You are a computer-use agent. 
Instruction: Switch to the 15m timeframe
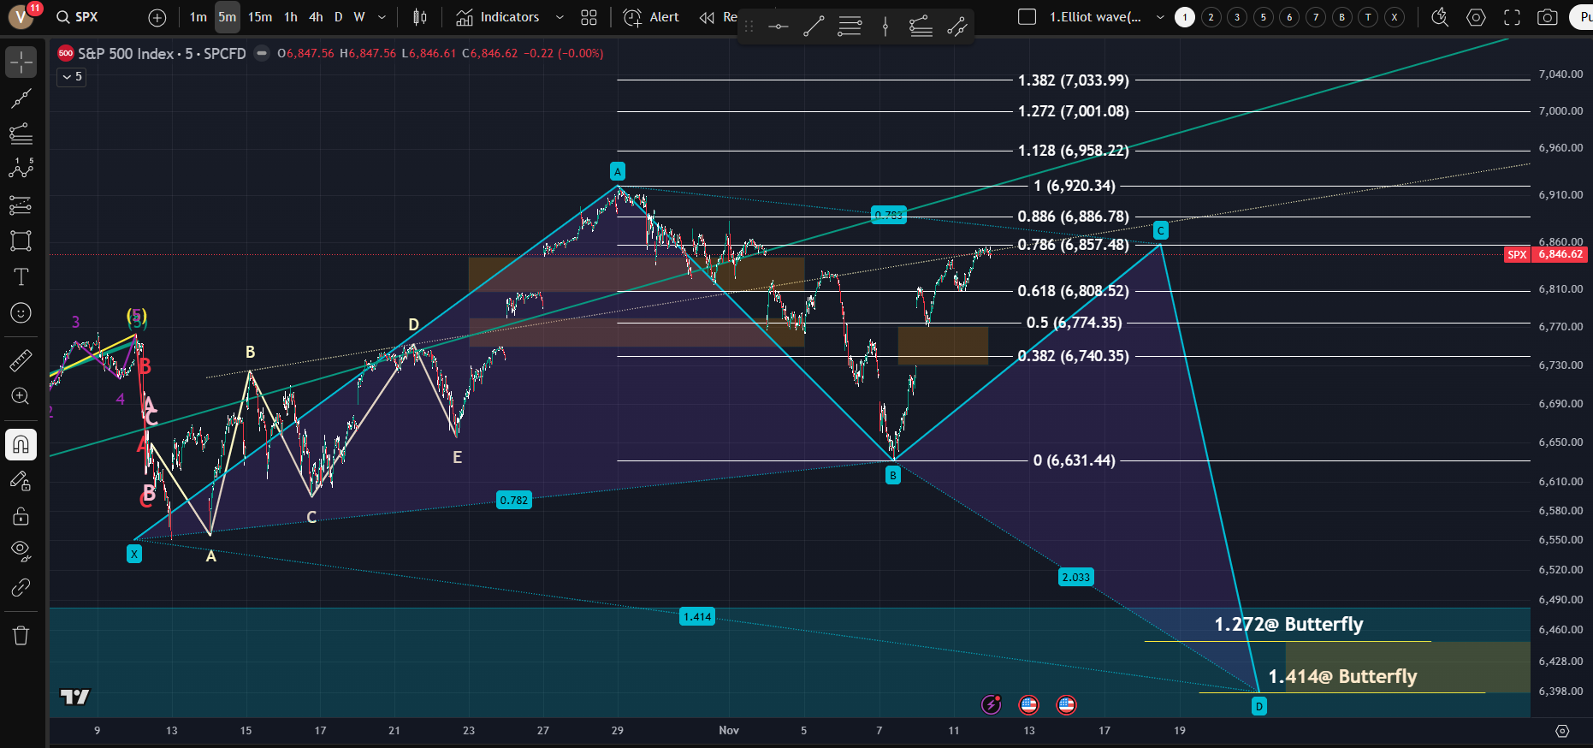pos(260,17)
